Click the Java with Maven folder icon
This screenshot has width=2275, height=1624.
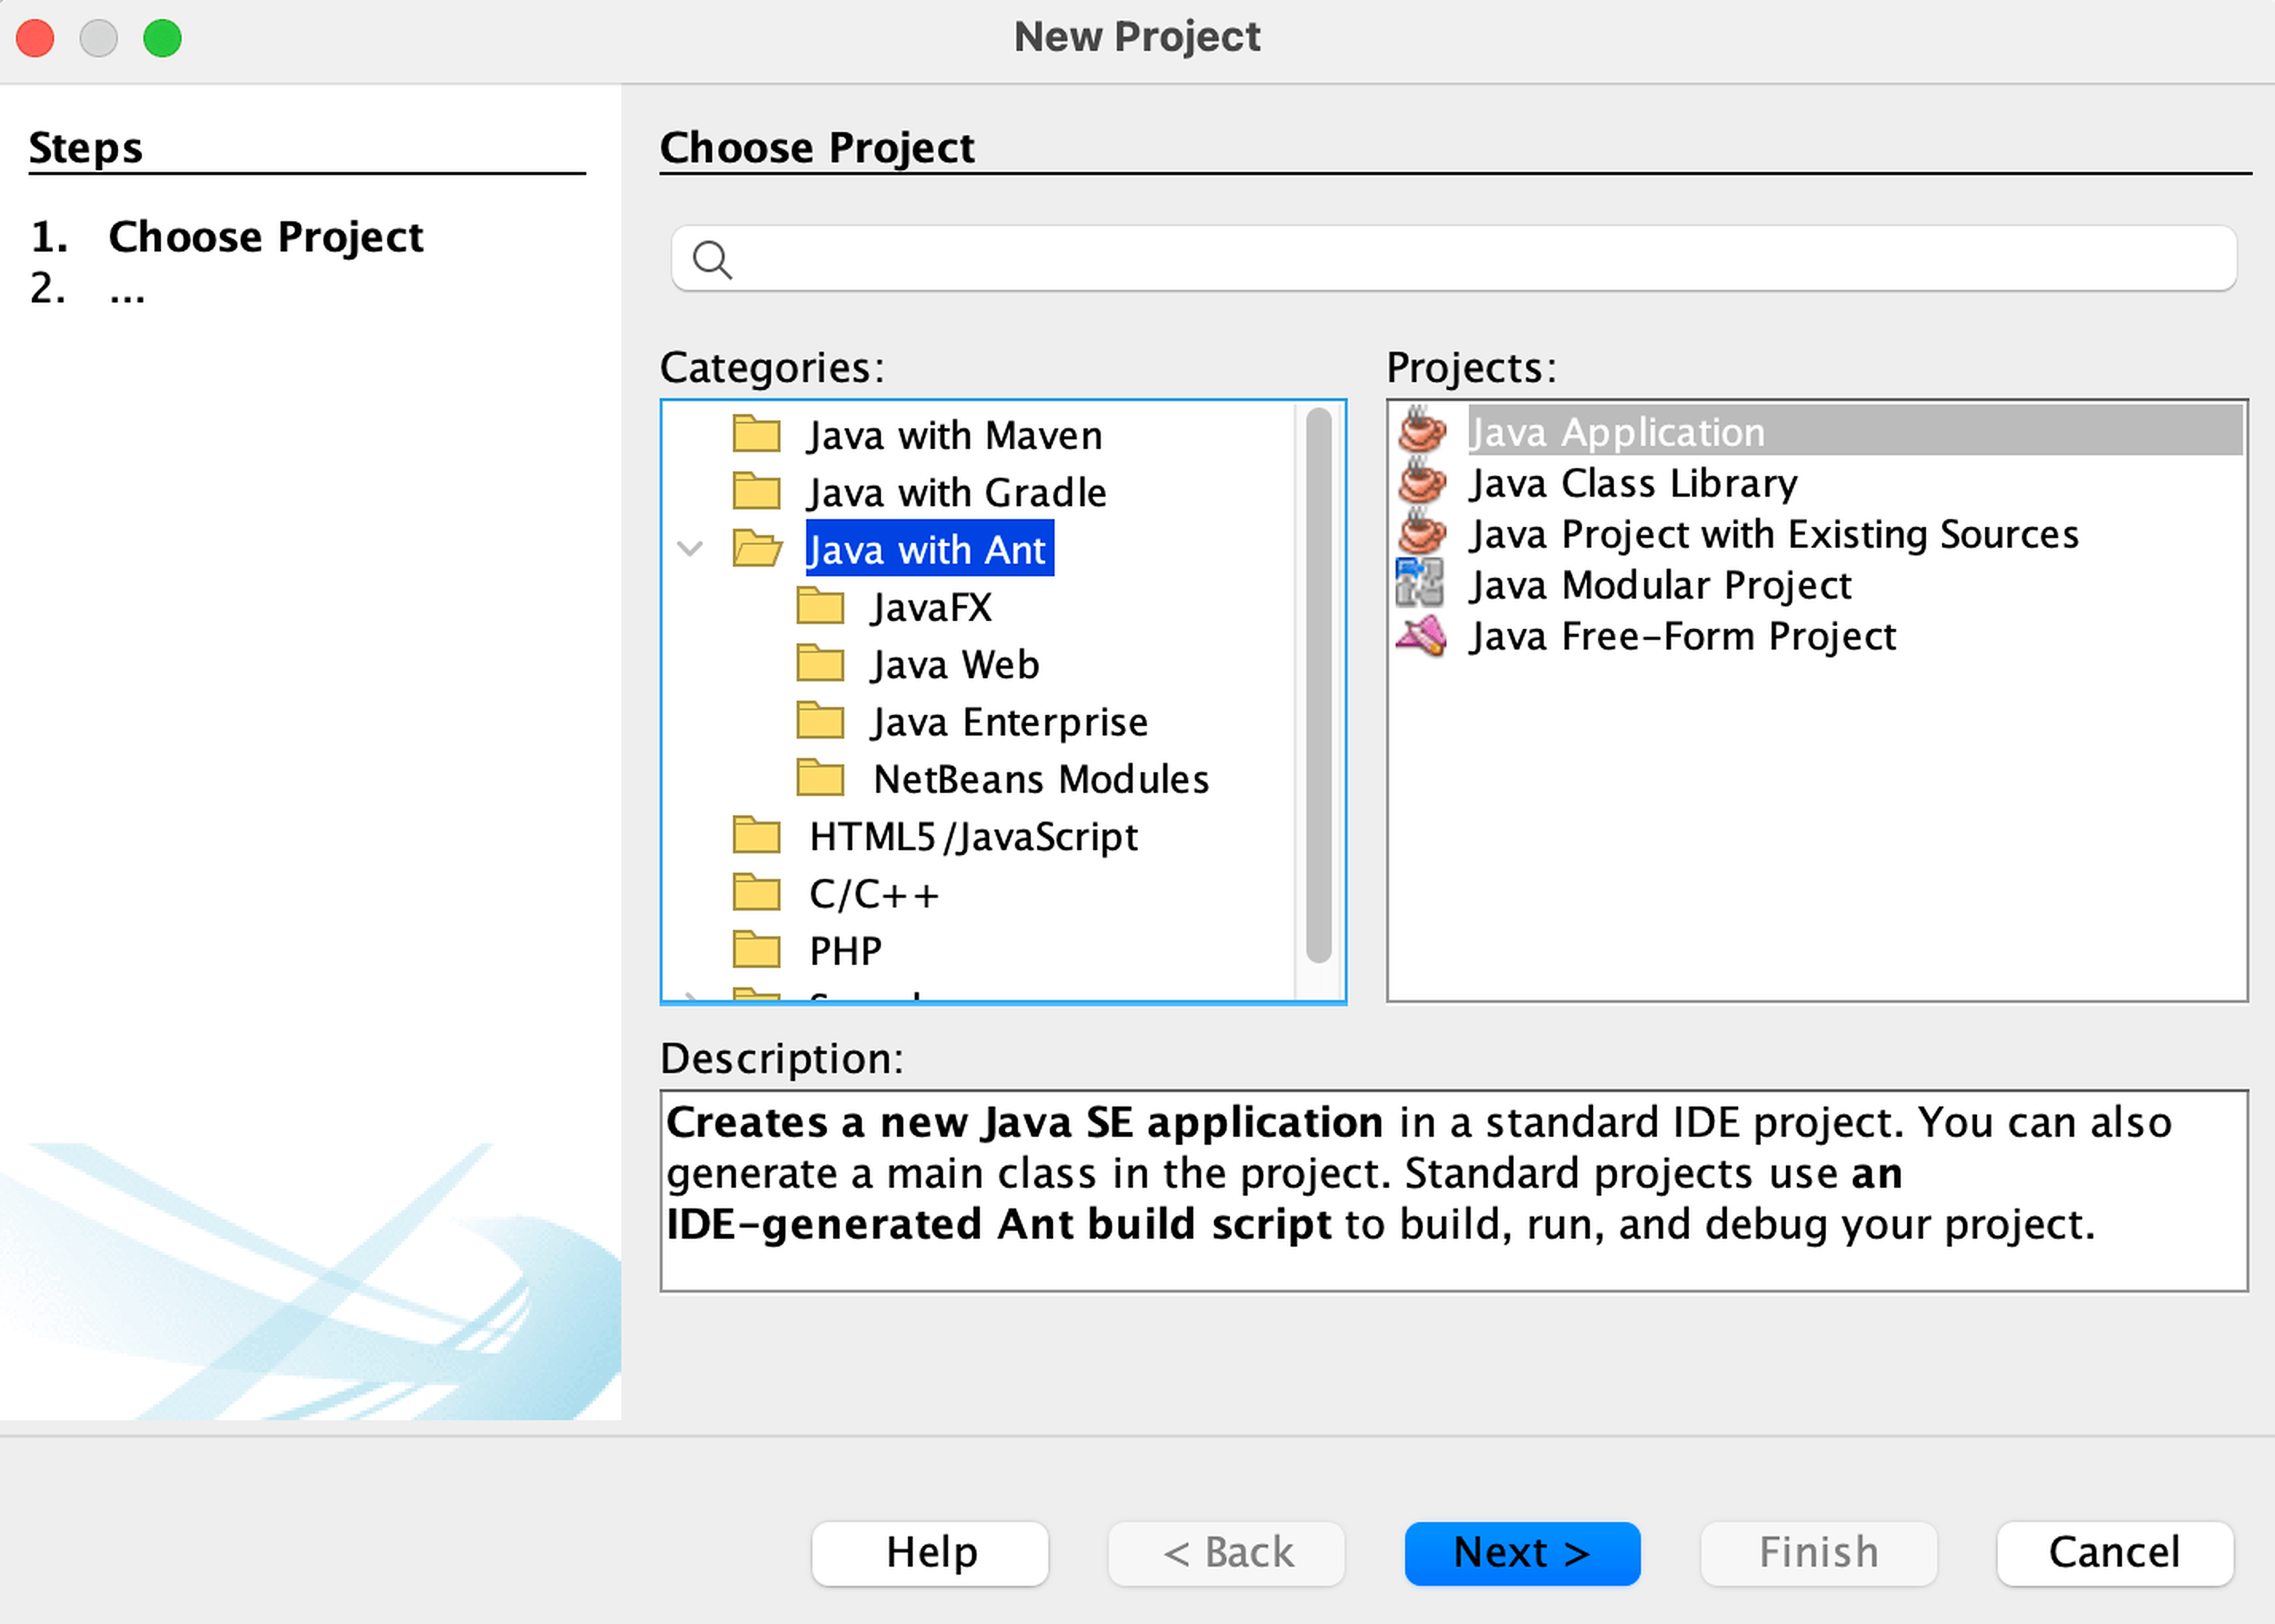(756, 435)
